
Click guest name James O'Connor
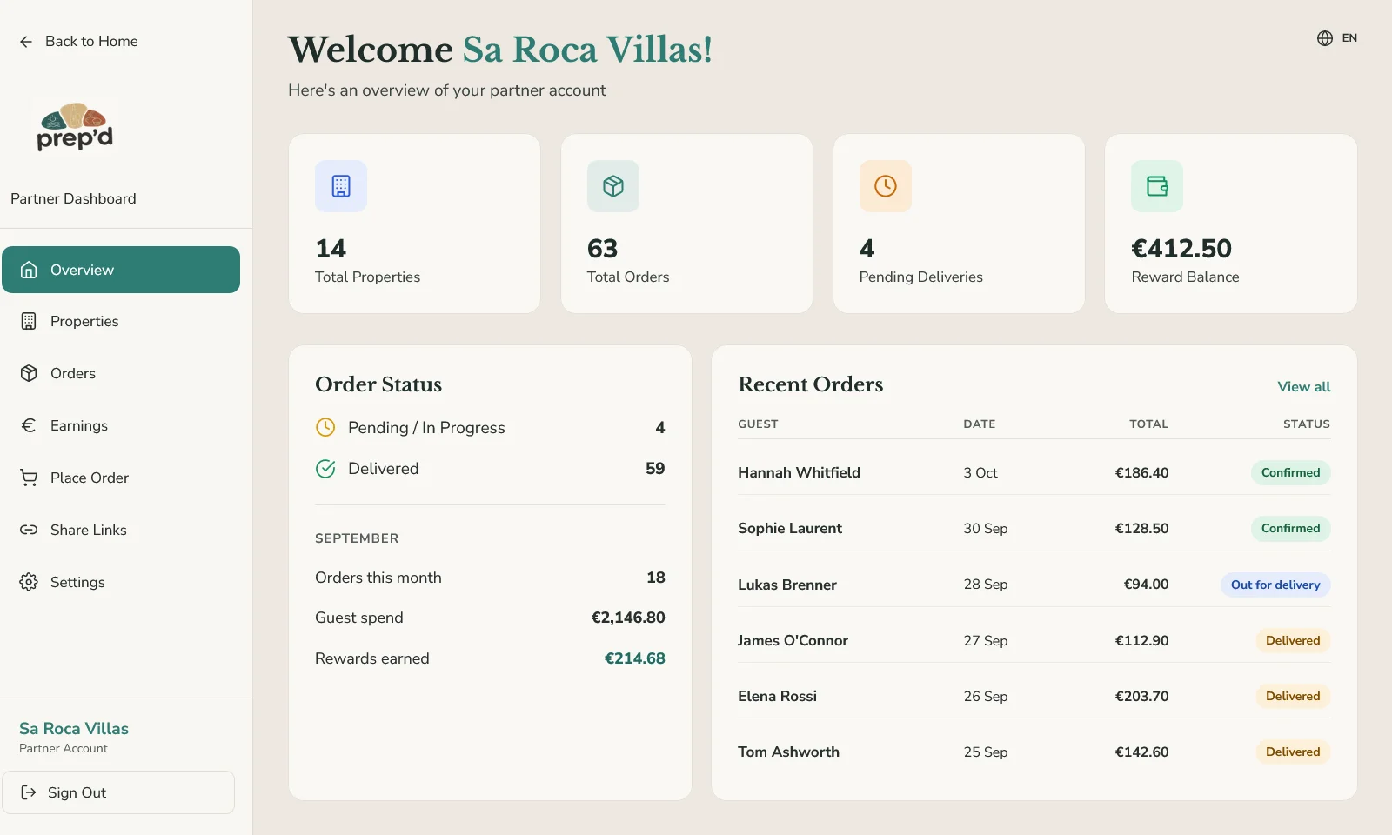[793, 640]
